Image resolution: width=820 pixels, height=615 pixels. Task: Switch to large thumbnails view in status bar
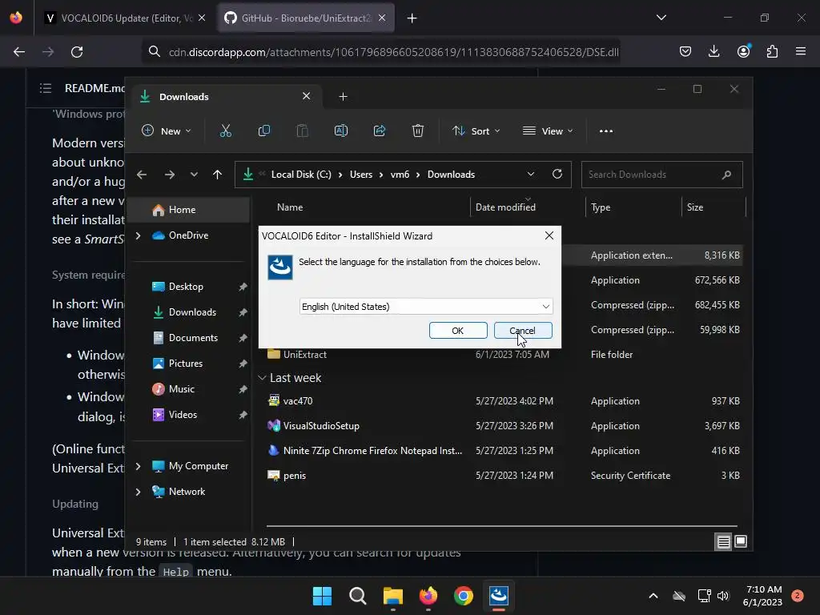741,541
